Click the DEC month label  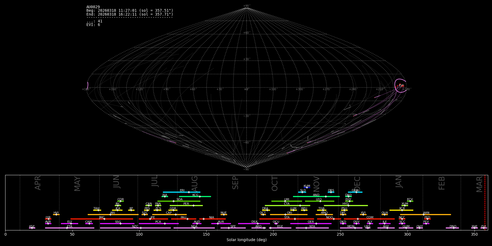tap(357, 183)
